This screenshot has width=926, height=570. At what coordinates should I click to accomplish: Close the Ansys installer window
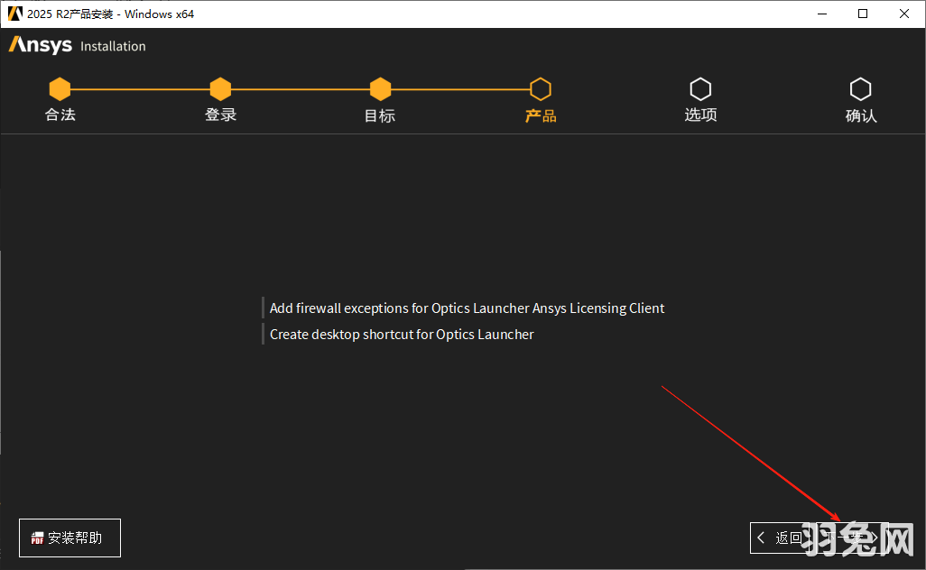[904, 14]
